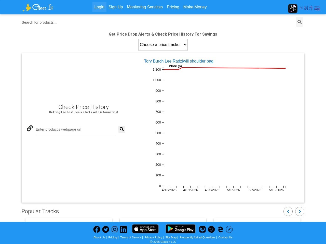Open Pricing in the top navbar
Screen dimensions: 326x244
coord(173,7)
